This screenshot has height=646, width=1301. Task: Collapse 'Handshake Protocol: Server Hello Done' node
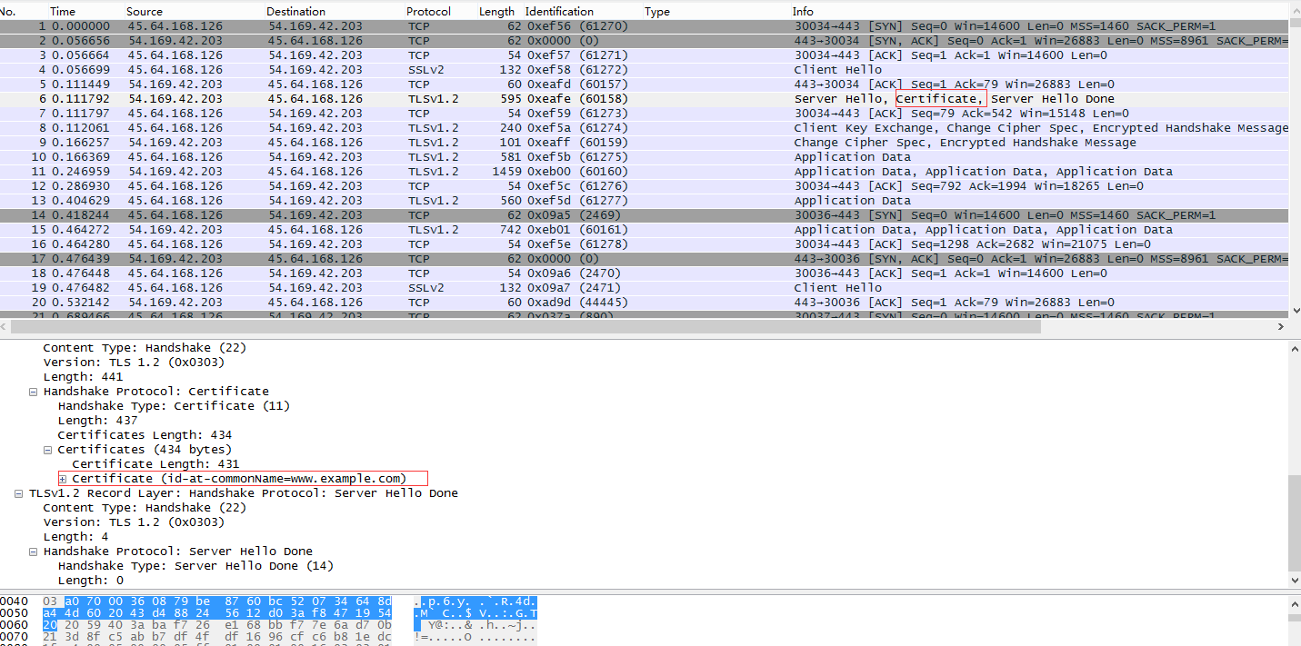coord(34,552)
